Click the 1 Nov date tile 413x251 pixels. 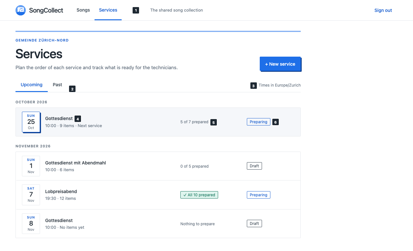click(x=31, y=166)
